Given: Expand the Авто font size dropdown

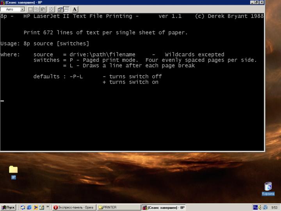Looking at the screenshot, I should (x=22, y=9).
